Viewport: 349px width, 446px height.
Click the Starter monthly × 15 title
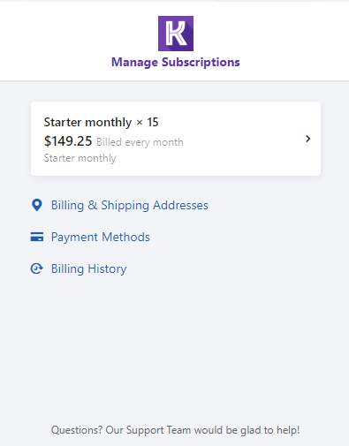pyautogui.click(x=102, y=122)
